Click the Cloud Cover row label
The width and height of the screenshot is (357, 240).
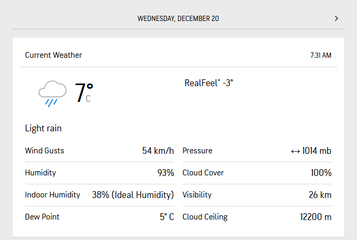202,173
